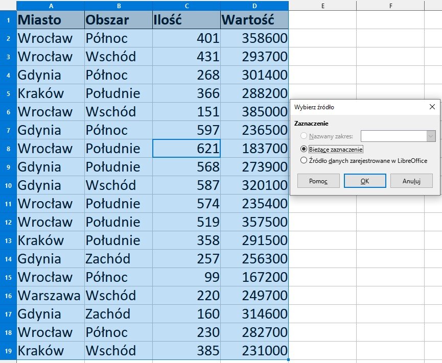Confirm the dialog with OK

tap(364, 181)
